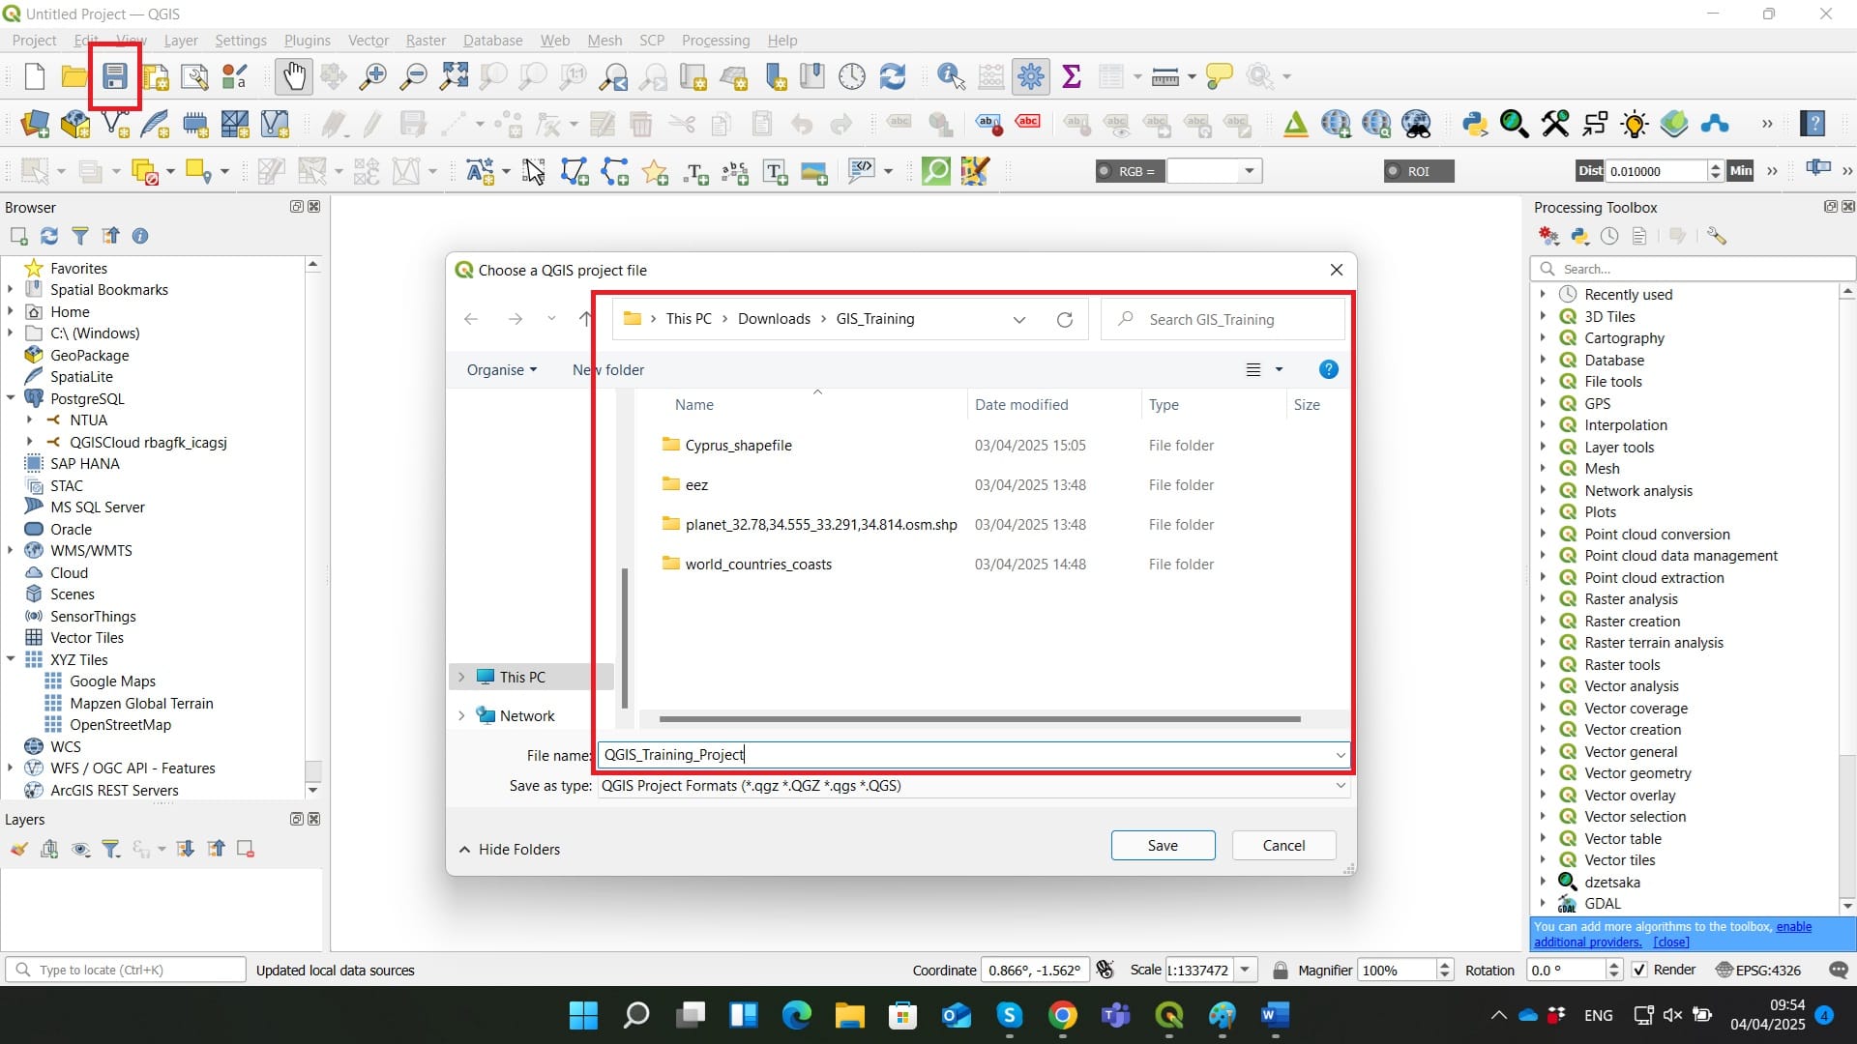1857x1044 pixels.
Task: Open the Processing Toolbox gear icon
Action: (x=1031, y=76)
